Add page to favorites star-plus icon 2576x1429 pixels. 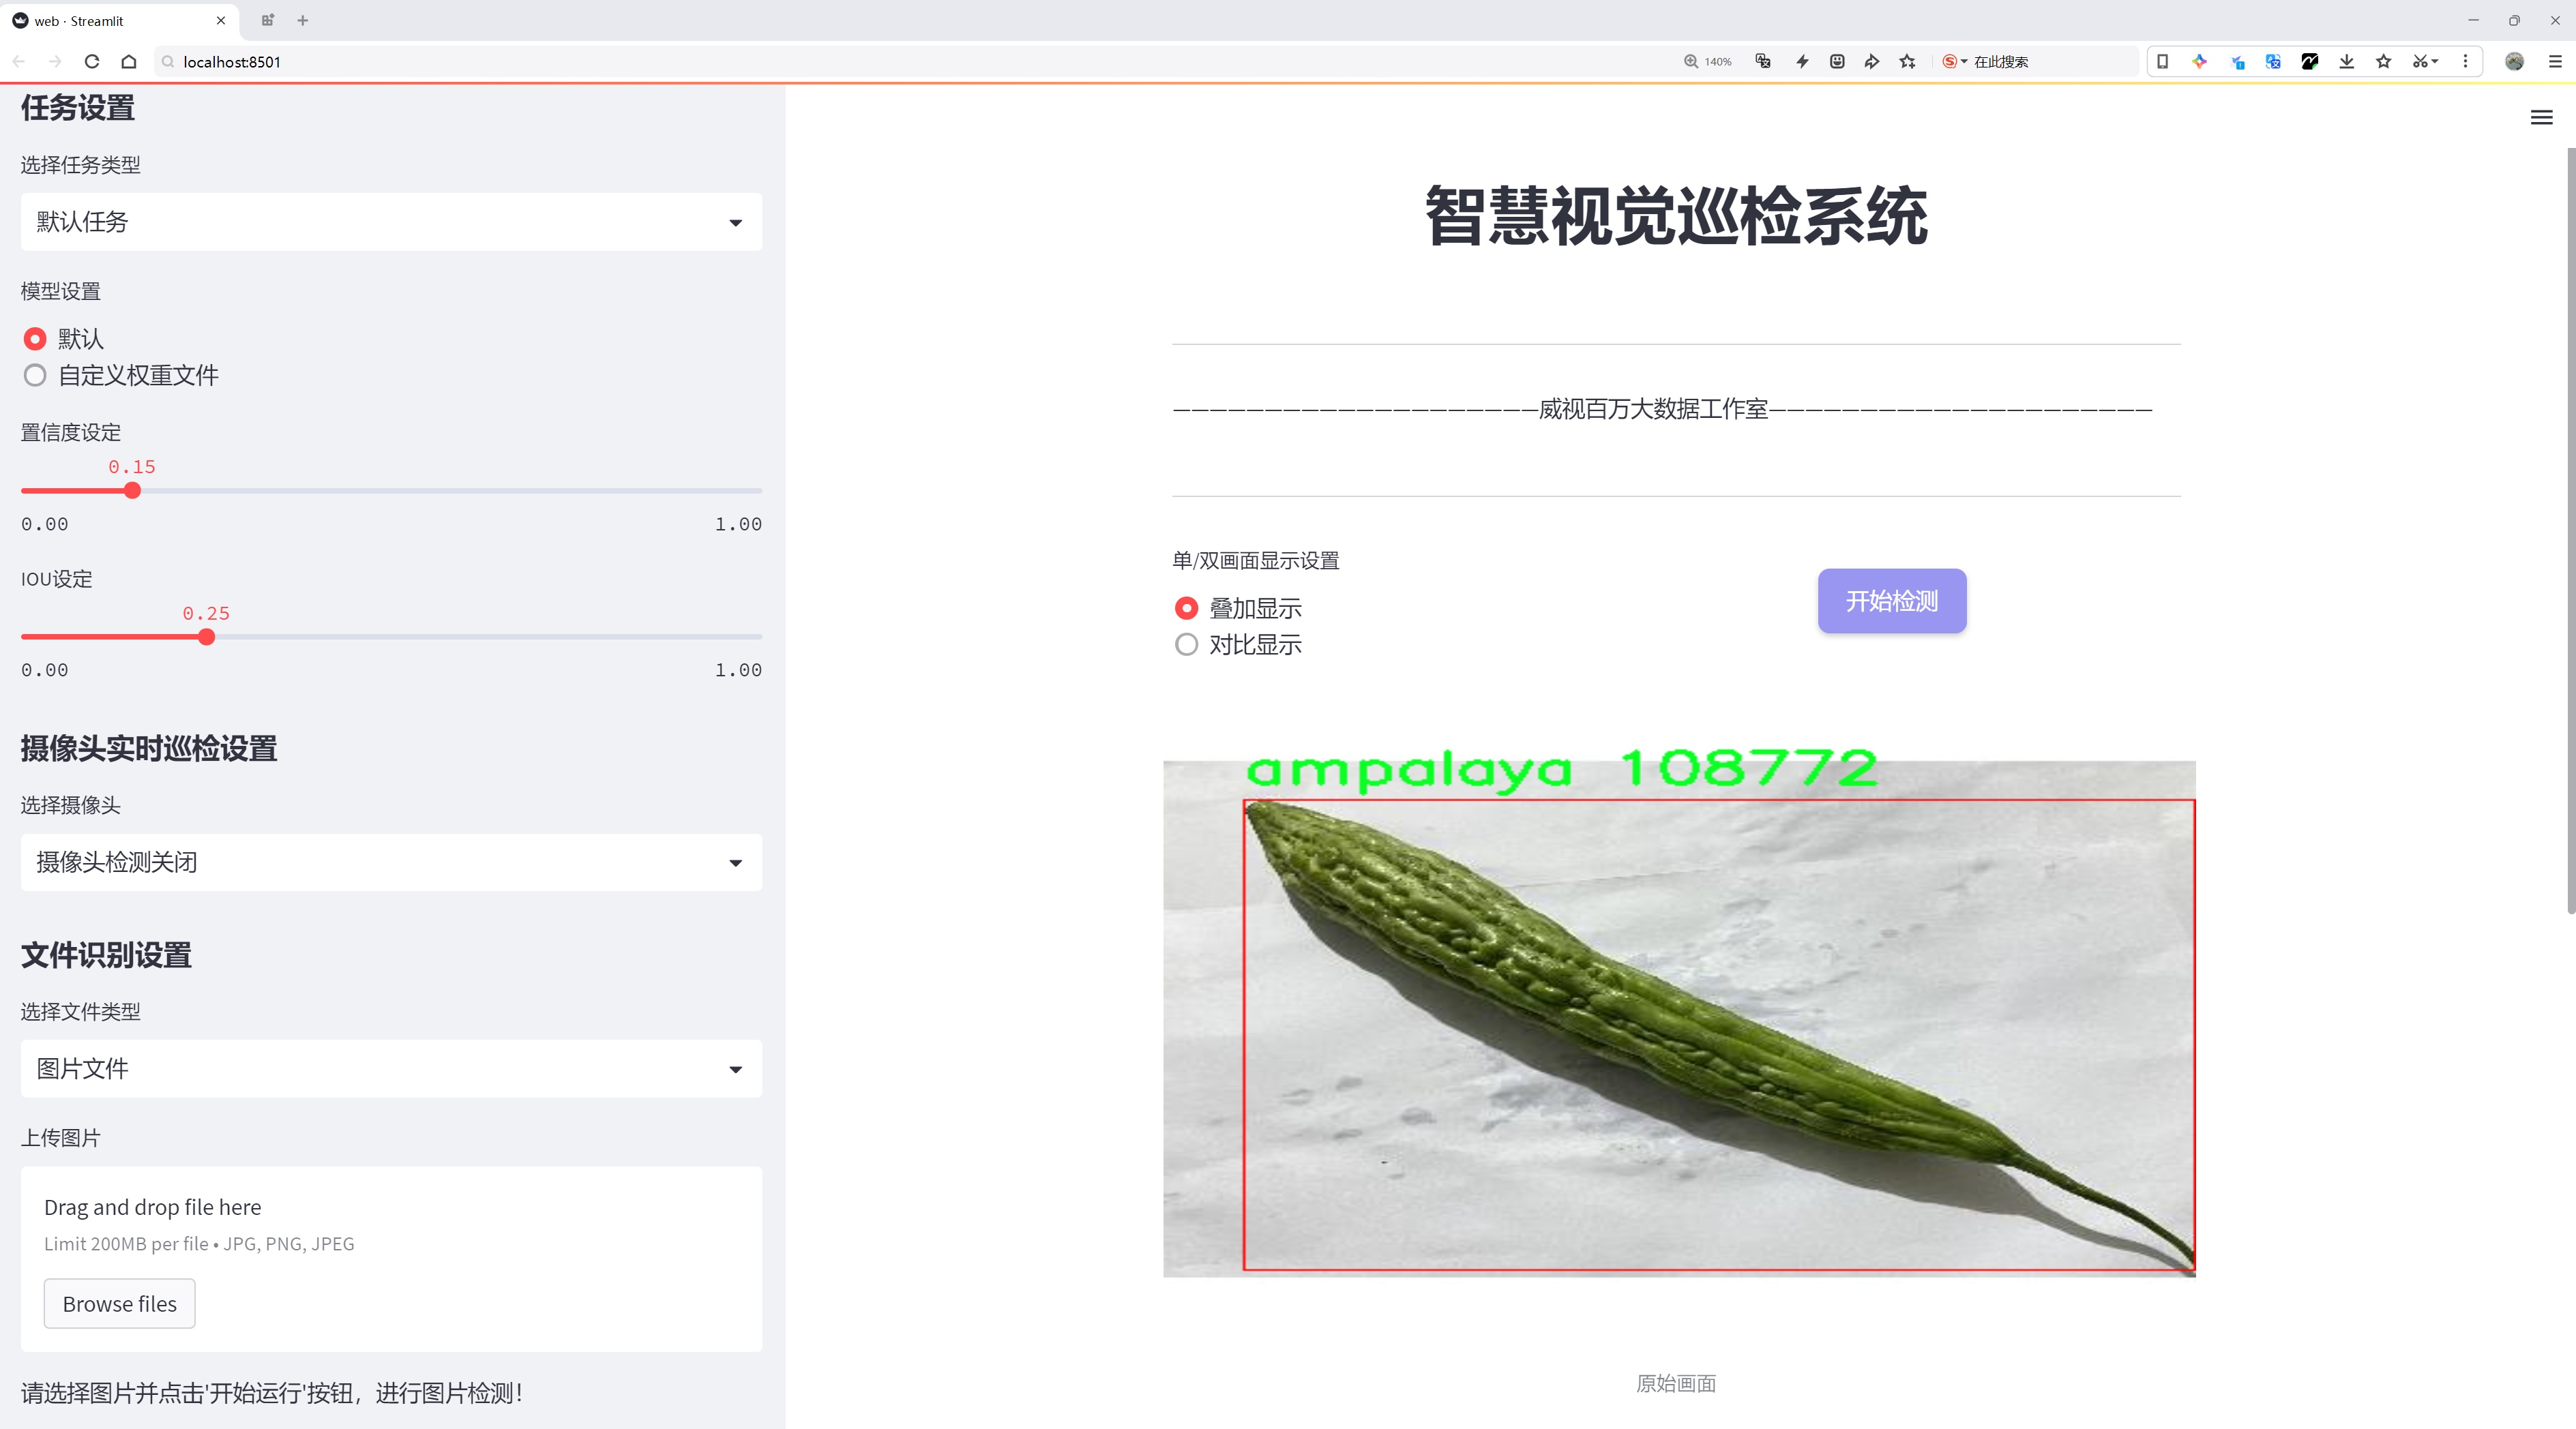[x=1907, y=62]
